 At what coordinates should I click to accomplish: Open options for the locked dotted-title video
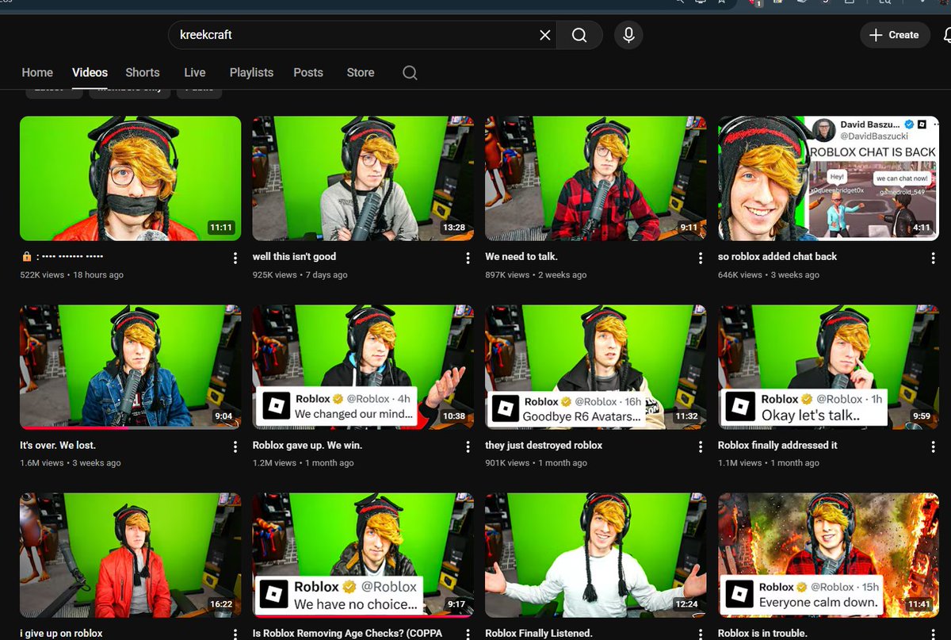(x=235, y=259)
